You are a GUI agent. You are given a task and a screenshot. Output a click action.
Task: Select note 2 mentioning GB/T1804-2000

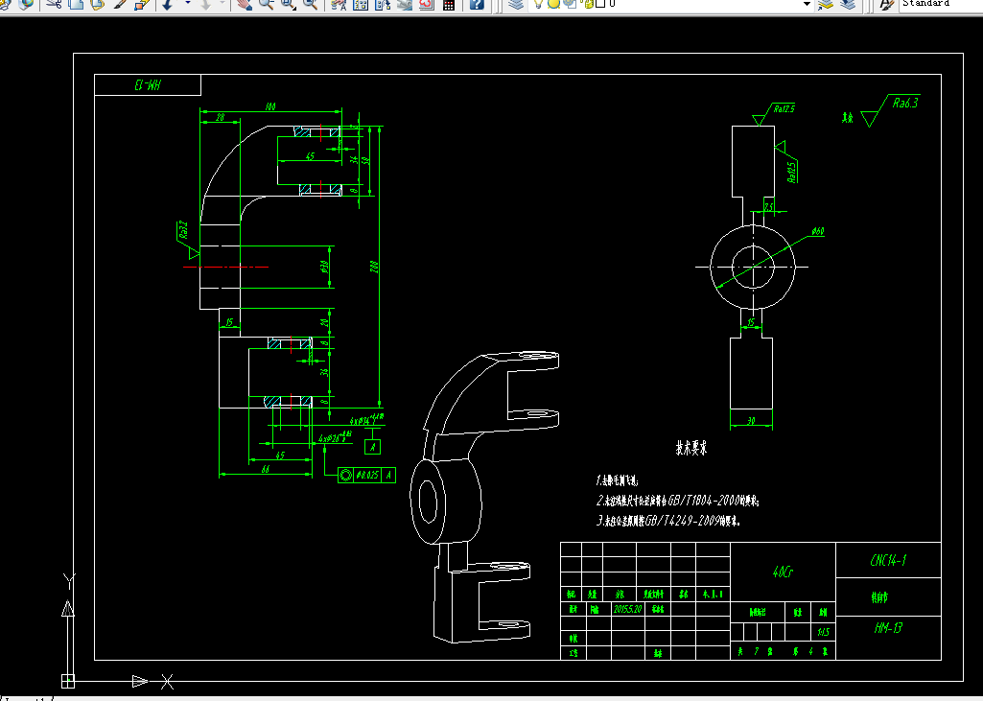678,501
